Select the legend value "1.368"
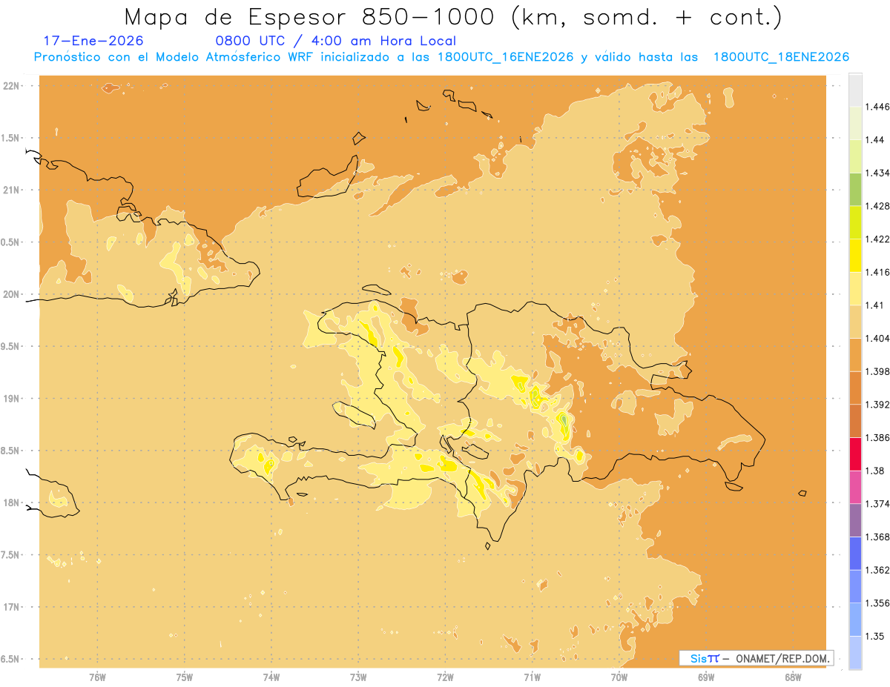 click(877, 537)
